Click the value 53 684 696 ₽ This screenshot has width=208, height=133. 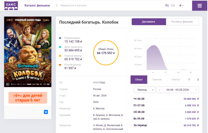click(x=191, y=99)
